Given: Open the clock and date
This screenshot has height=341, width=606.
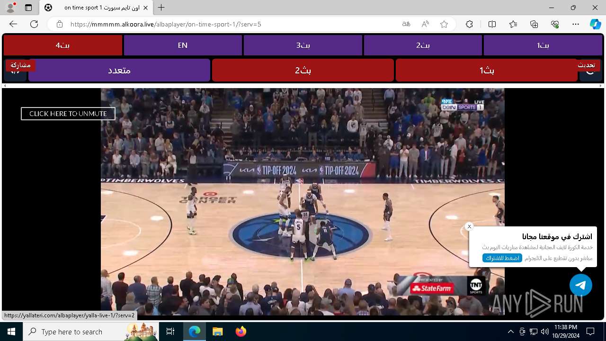Looking at the screenshot, I should tap(565, 332).
